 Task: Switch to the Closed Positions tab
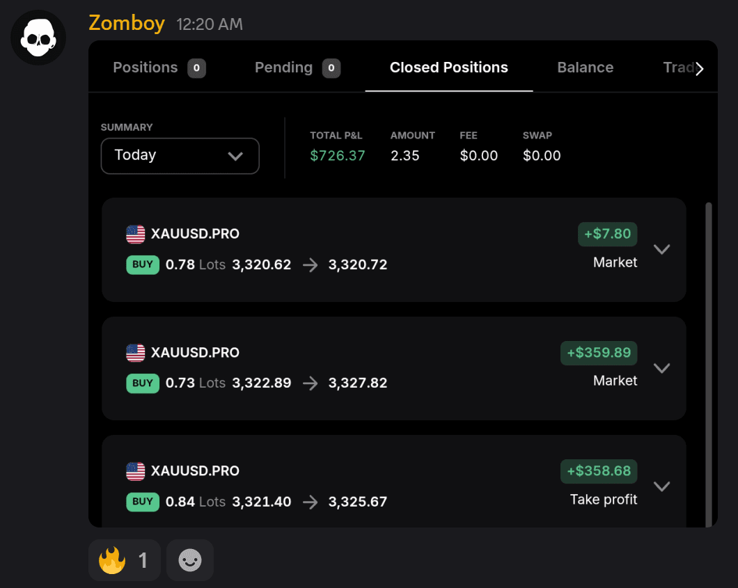[x=448, y=67]
